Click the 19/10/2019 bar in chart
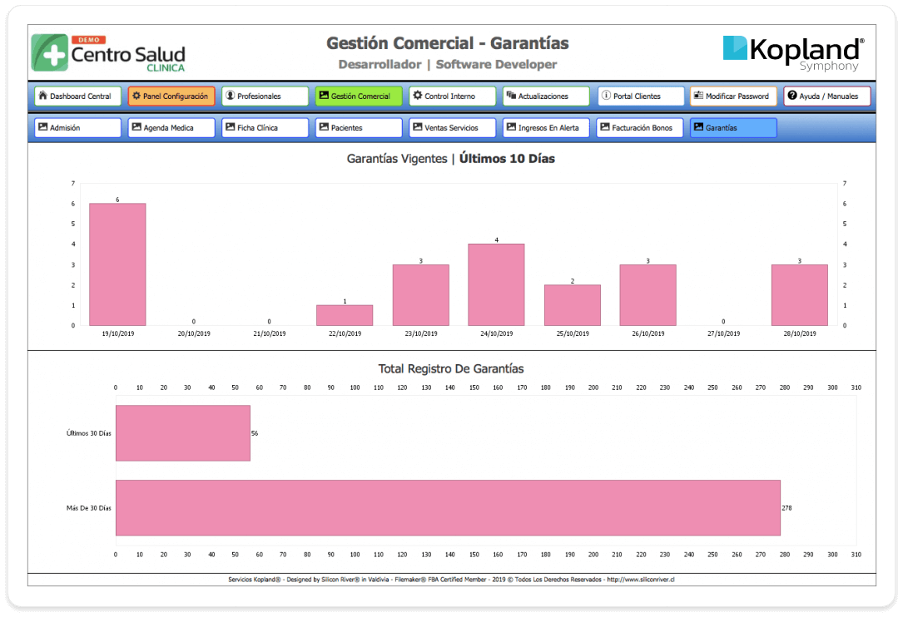The width and height of the screenshot is (903, 617). (117, 264)
